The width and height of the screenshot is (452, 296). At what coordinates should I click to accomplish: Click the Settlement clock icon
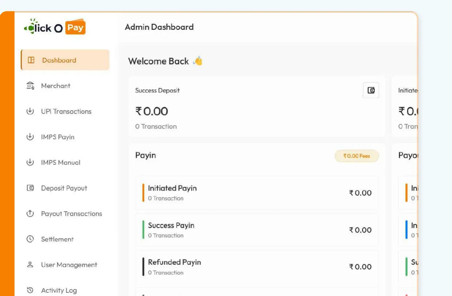coord(30,239)
